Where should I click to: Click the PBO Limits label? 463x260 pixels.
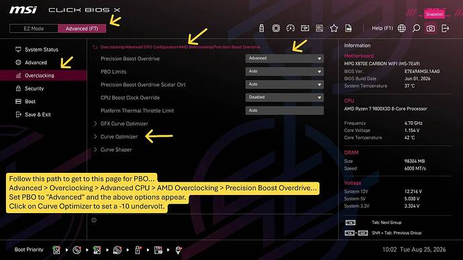(113, 72)
